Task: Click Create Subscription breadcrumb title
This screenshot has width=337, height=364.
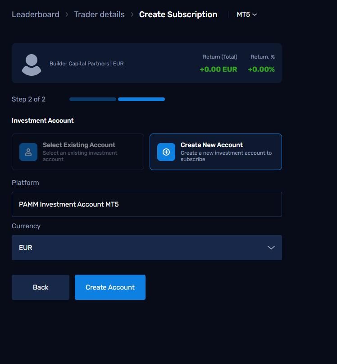Action: pos(178,14)
